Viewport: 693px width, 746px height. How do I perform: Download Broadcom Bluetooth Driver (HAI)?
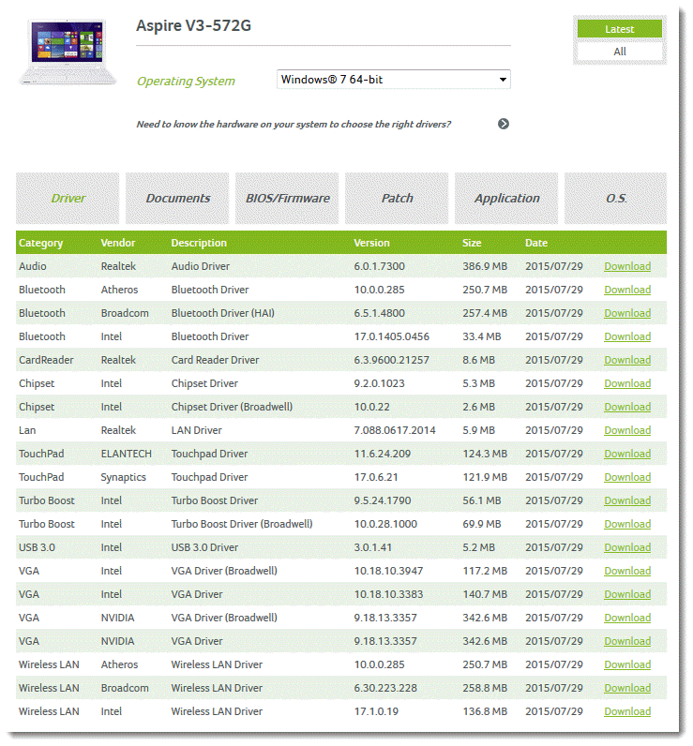627,313
